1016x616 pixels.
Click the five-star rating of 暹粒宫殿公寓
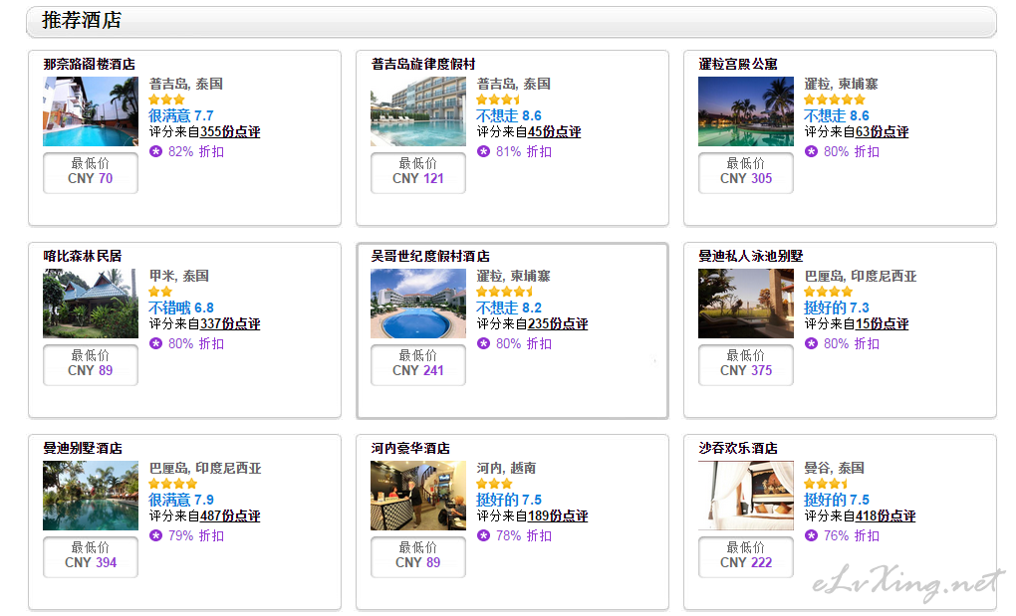835,100
